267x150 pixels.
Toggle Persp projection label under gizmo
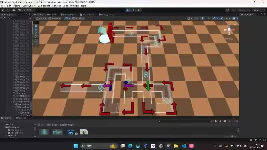pos(229,39)
